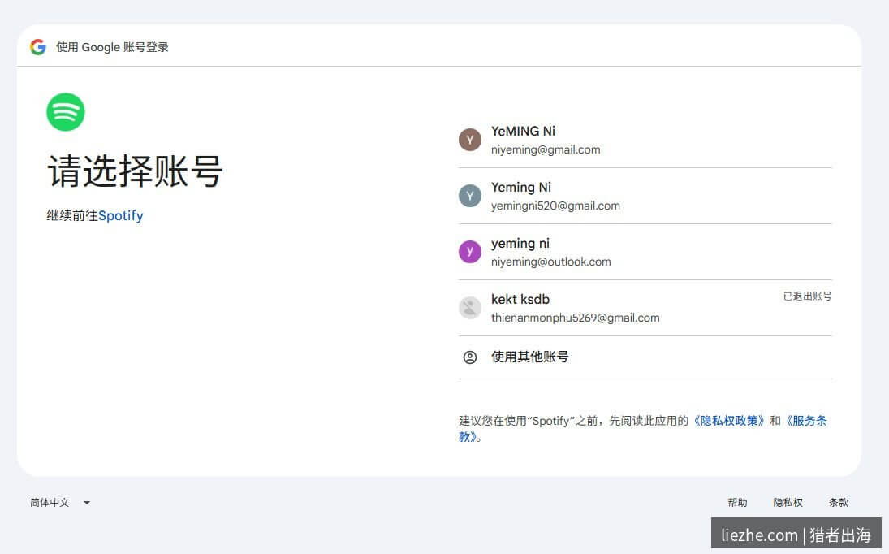Image resolution: width=889 pixels, height=554 pixels.
Task: Click the Google logo in the header
Action: pyautogui.click(x=38, y=47)
